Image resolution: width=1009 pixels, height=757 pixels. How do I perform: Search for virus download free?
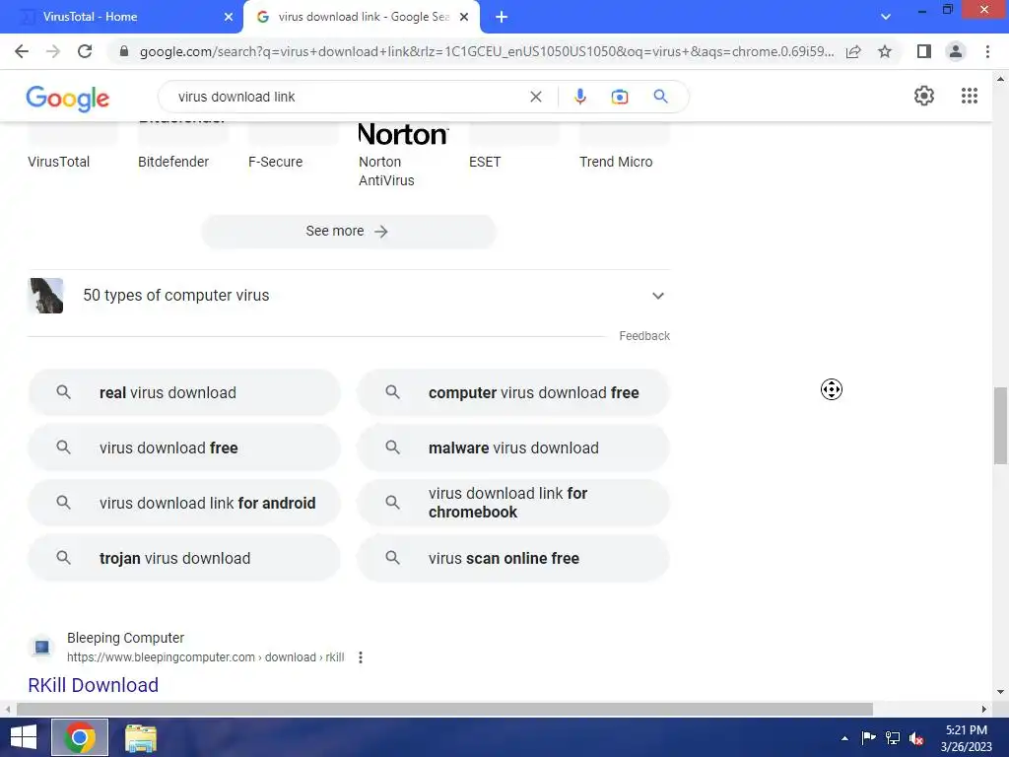[184, 448]
